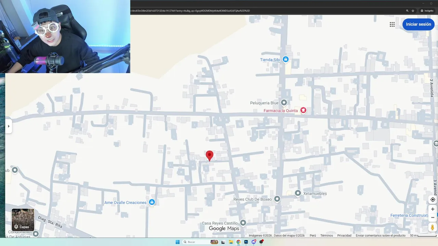Open the Casa Reyes Castillo marker
This screenshot has height=246, width=438.
pyautogui.click(x=243, y=223)
